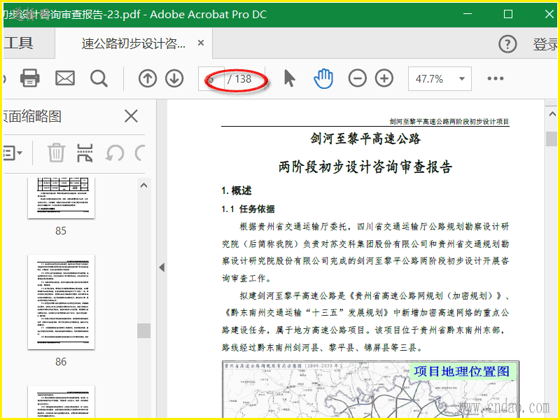Send file by email envelope icon

[65, 78]
